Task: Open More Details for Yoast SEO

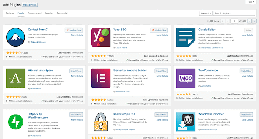Action: click(x=162, y=35)
